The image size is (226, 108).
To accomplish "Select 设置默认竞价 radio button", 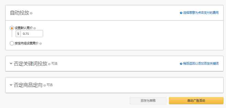I will coord(12,28).
